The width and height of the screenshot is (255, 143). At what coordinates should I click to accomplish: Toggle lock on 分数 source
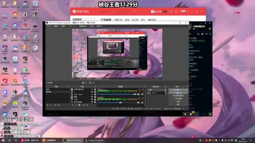(x=95, y=99)
